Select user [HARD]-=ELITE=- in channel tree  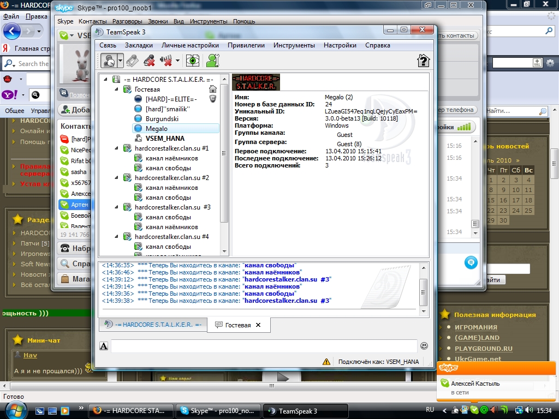[x=171, y=99]
